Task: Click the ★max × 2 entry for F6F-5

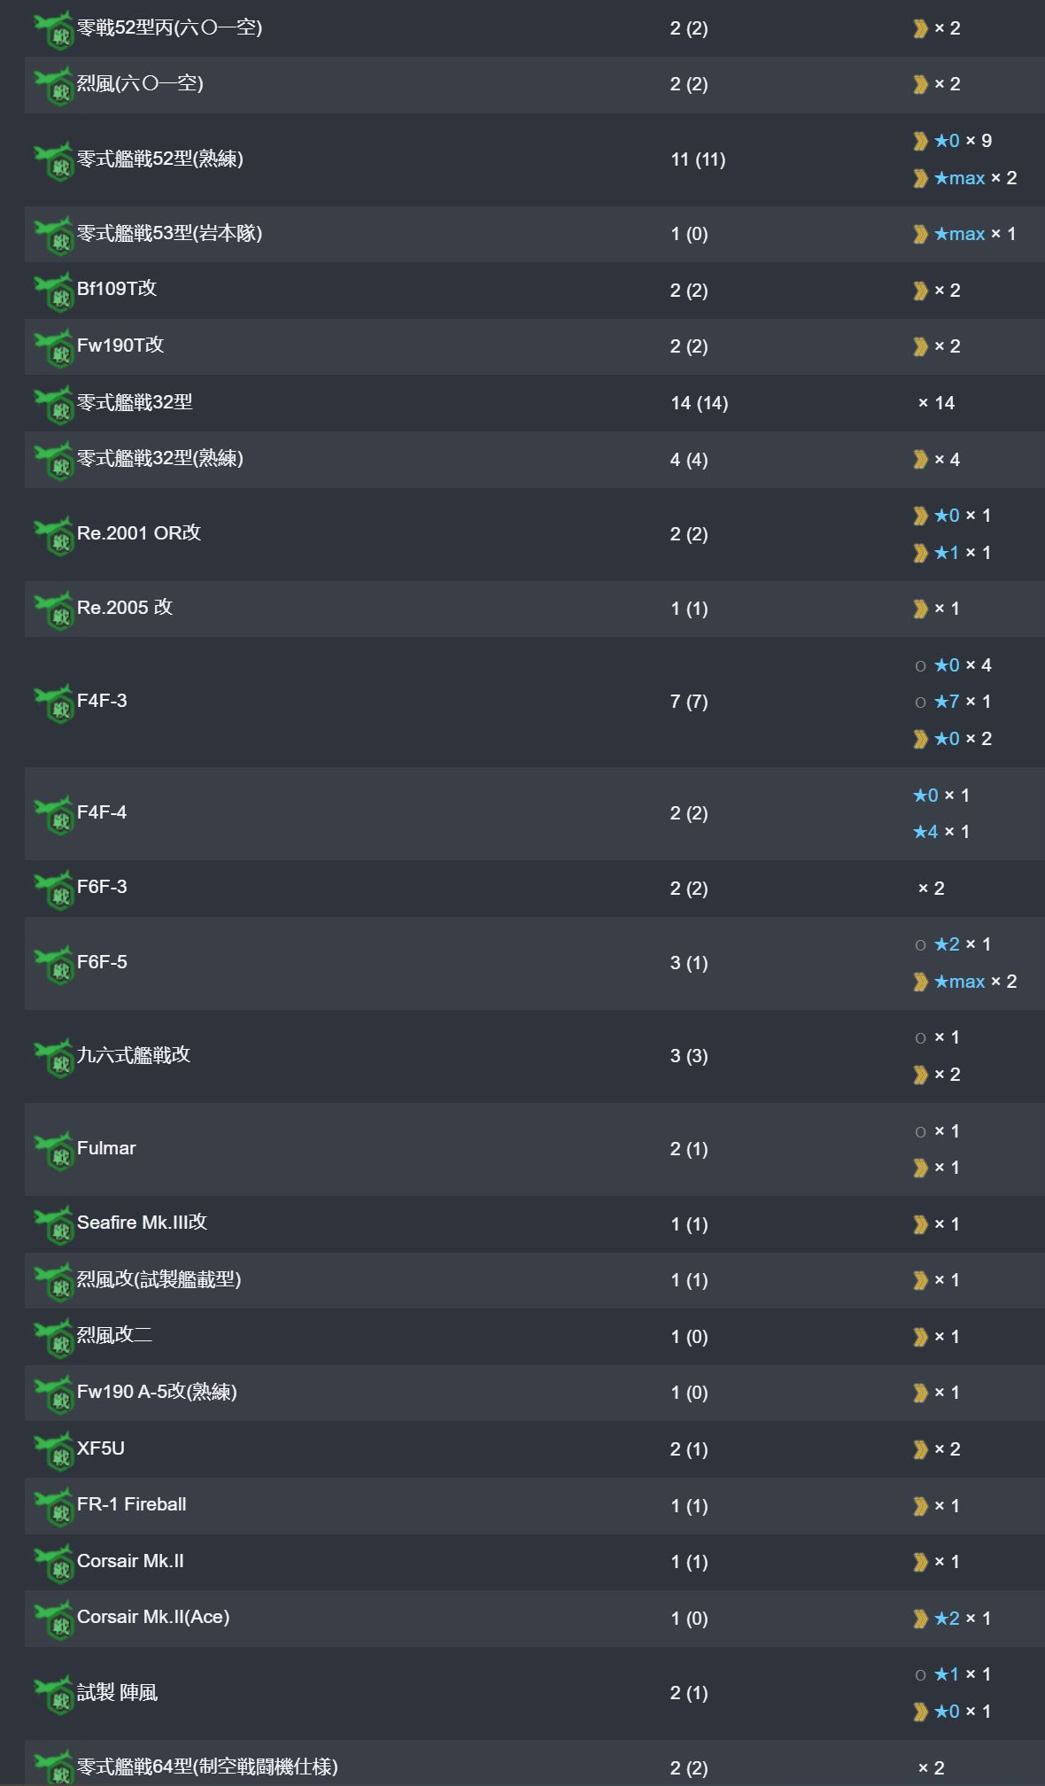Action: point(975,982)
